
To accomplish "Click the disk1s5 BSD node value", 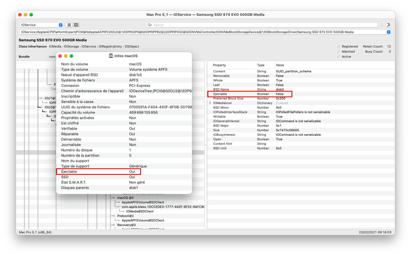I will pos(135,75).
